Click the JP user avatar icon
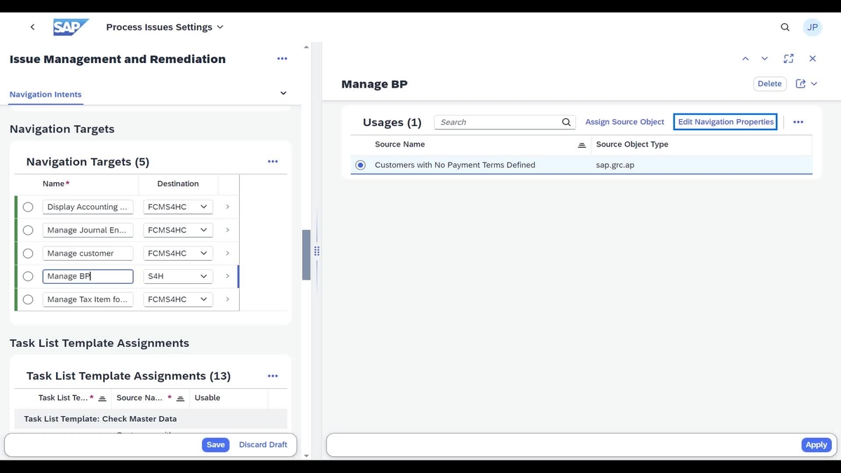Image resolution: width=841 pixels, height=473 pixels. point(812,27)
